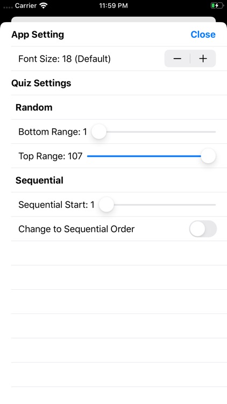227x404 pixels.
Task: Tap the App Setting title
Action: click(x=38, y=34)
